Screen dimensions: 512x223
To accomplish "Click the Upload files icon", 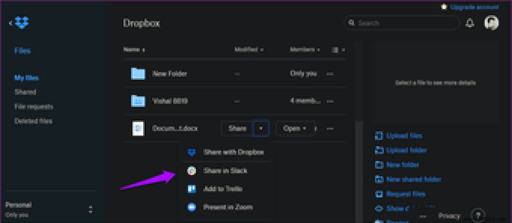I will (x=379, y=136).
